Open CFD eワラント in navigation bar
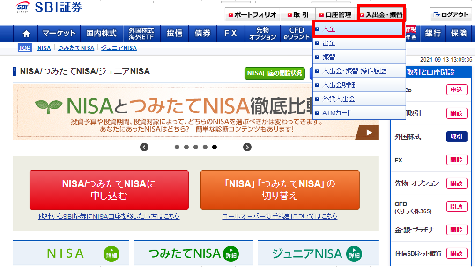 click(297, 34)
